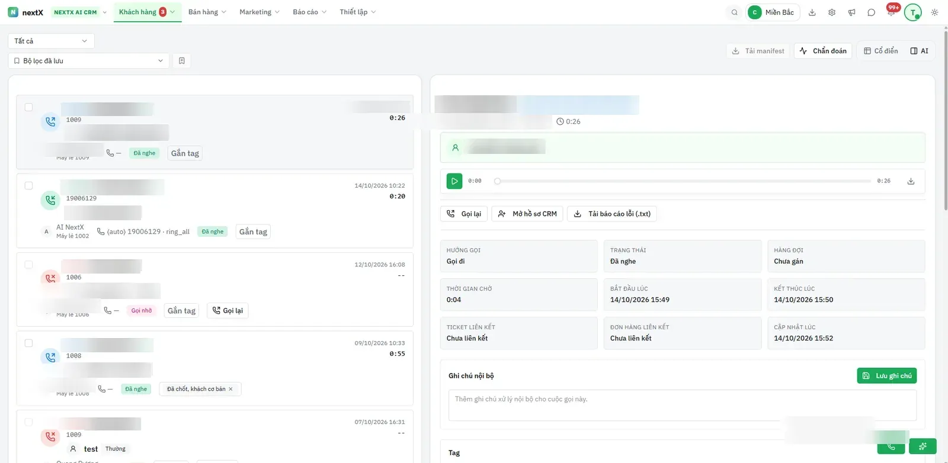Image resolution: width=948 pixels, height=463 pixels.
Task: Select the checkbox for the 12/10/2026 16:08 call
Action: 28,265
